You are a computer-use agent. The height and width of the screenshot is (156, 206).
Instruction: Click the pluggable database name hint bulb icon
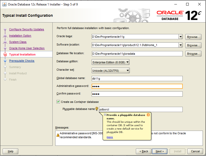97,109
